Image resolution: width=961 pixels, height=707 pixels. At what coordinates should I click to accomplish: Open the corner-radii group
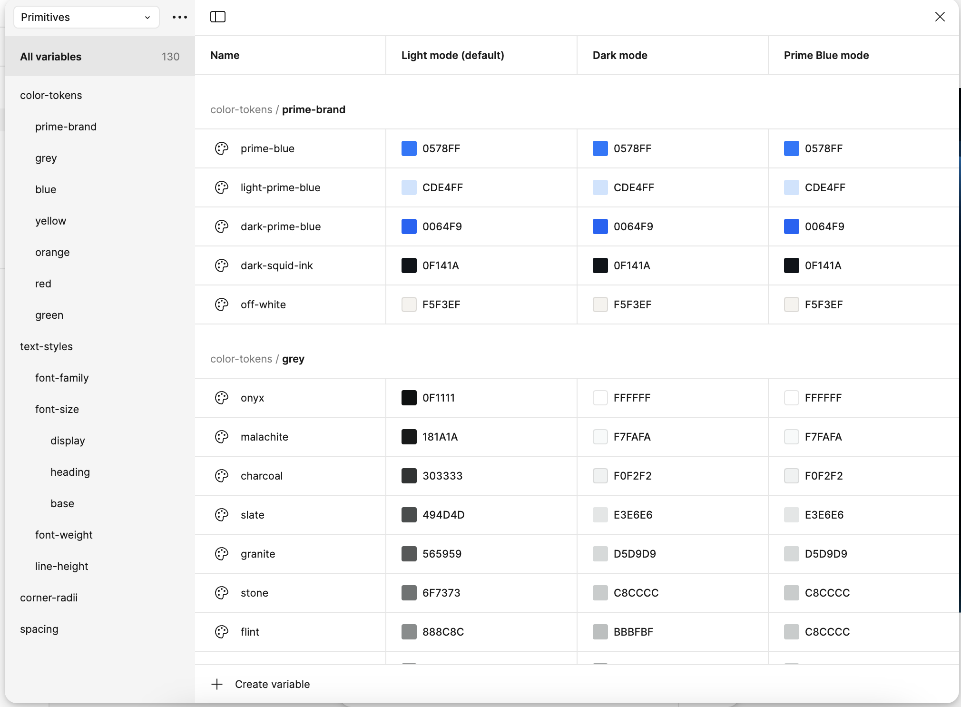point(49,598)
